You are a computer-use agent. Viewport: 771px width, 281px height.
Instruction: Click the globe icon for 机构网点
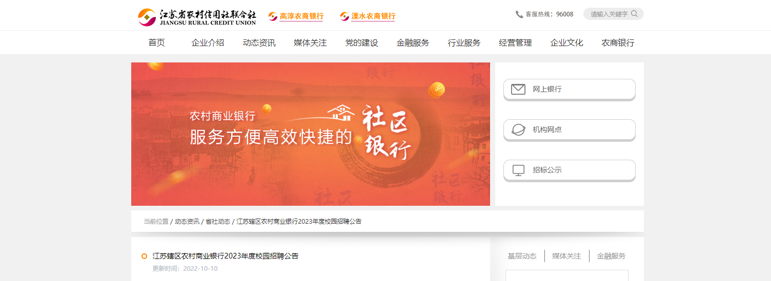tap(518, 129)
